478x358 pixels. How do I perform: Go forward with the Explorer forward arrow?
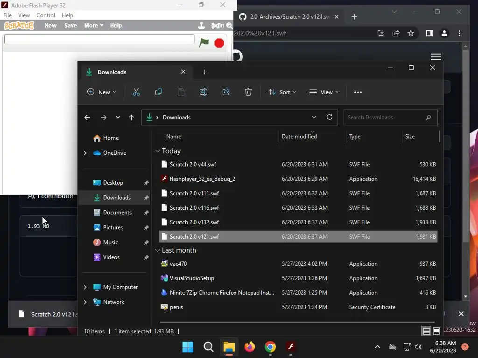[104, 117]
